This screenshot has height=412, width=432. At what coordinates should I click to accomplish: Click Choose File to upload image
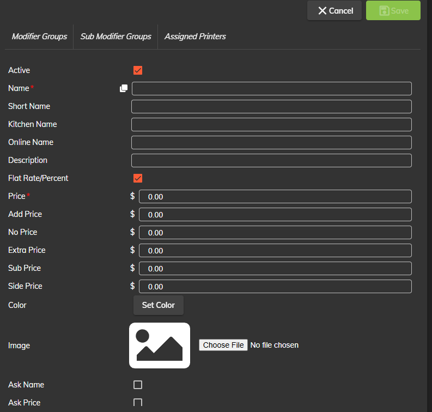[223, 345]
